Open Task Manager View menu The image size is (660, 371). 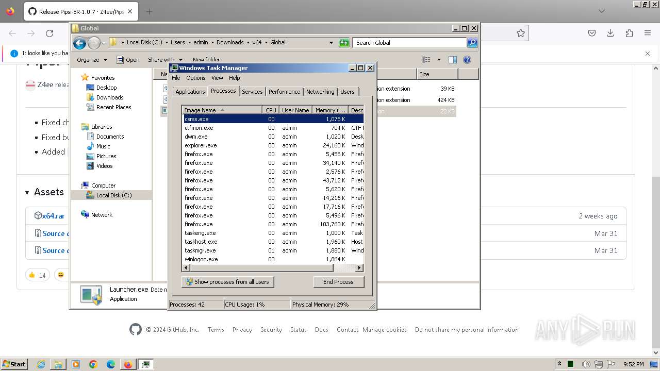pos(217,78)
